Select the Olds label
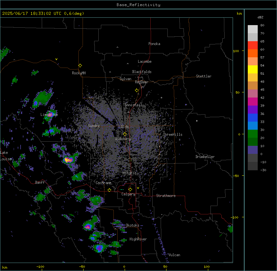 click(125, 127)
